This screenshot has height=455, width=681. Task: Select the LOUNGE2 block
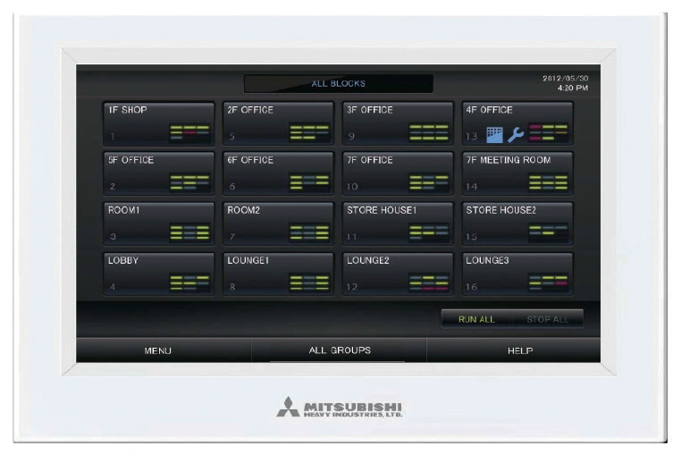coord(398,274)
